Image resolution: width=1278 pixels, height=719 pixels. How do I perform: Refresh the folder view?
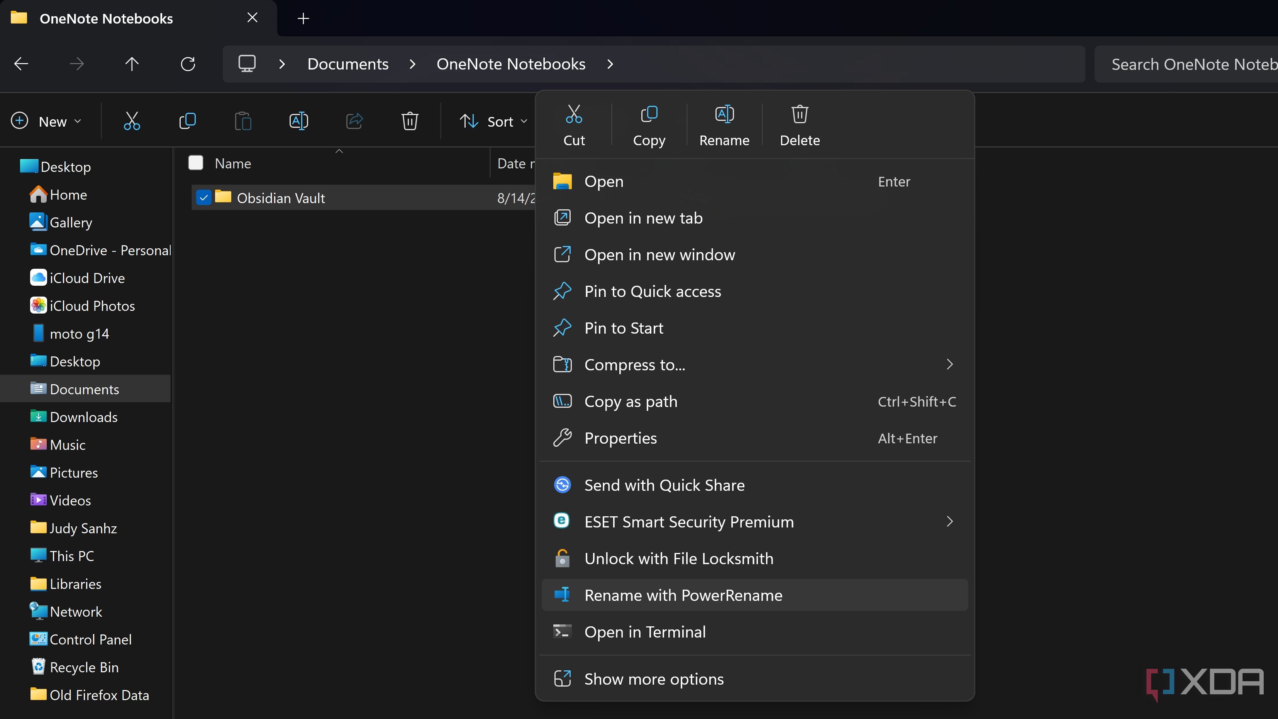click(188, 63)
